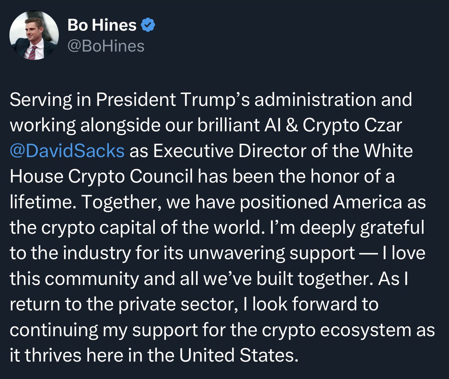Click the em dash before "I love"
Image resolution: width=449 pixels, height=379 pixels.
[368, 253]
